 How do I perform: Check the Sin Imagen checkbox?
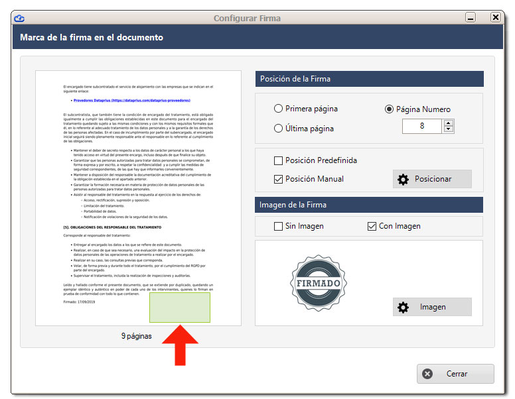(x=278, y=226)
